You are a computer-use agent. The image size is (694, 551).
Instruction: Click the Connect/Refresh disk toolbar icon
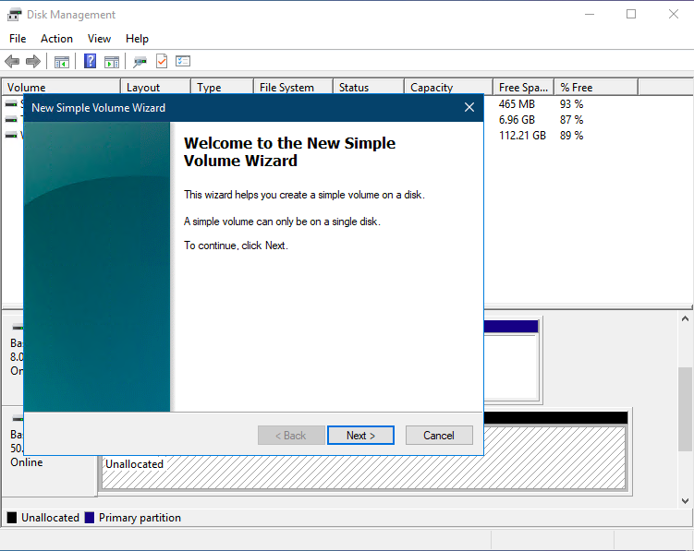tap(140, 62)
